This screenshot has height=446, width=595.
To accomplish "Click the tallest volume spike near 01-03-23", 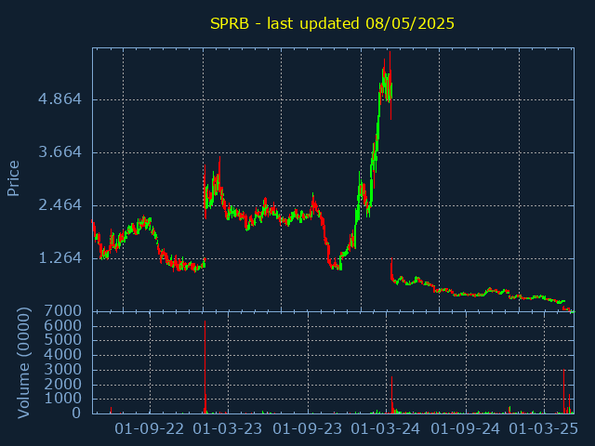I will (205, 367).
